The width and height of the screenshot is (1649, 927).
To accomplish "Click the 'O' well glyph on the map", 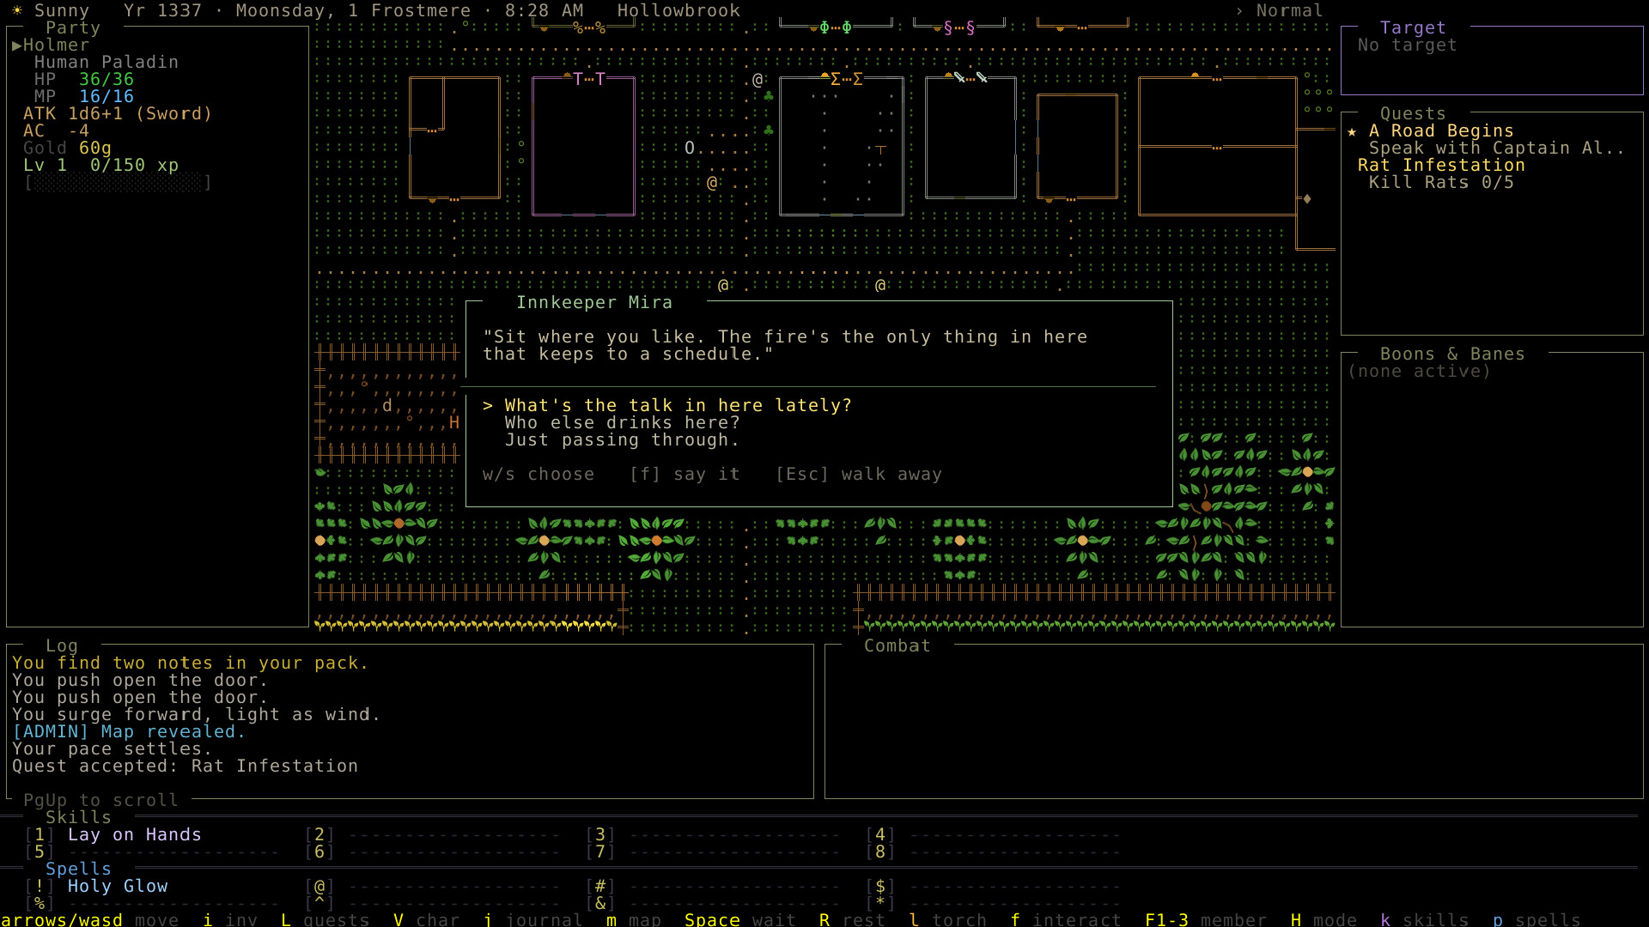I will click(x=690, y=148).
